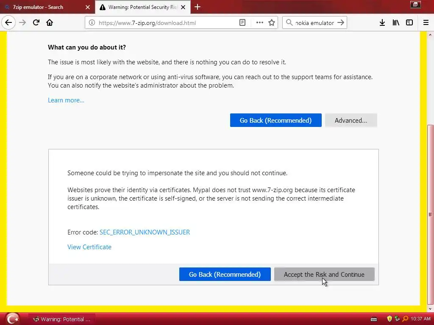Click lower Go Back (Recommended) button
This screenshot has height=325, width=434.
(x=225, y=274)
